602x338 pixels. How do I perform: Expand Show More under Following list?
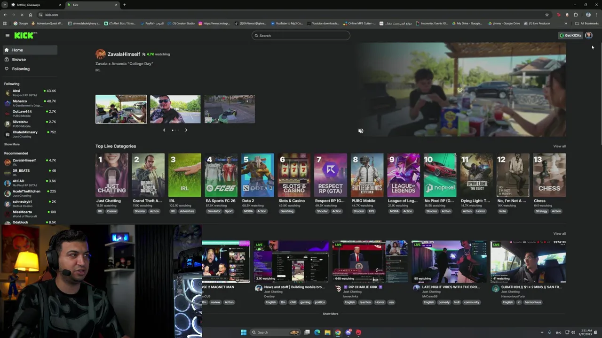[12, 145]
